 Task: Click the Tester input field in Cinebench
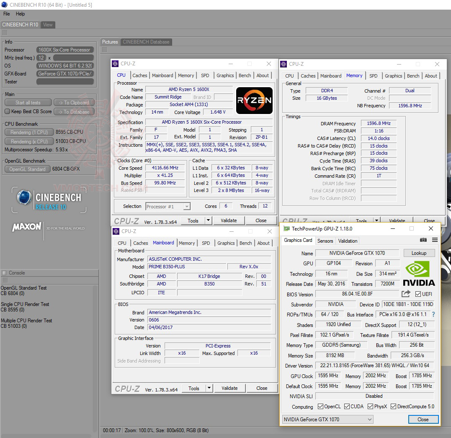(x=65, y=81)
